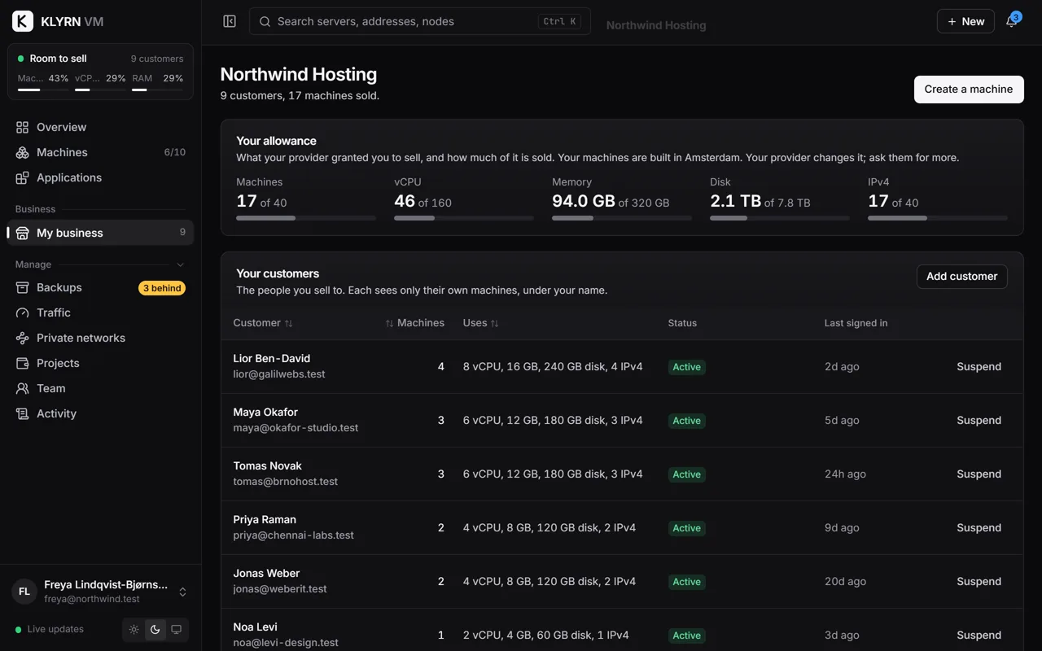Sort by the Machines column
This screenshot has height=651, width=1042.
[415, 323]
